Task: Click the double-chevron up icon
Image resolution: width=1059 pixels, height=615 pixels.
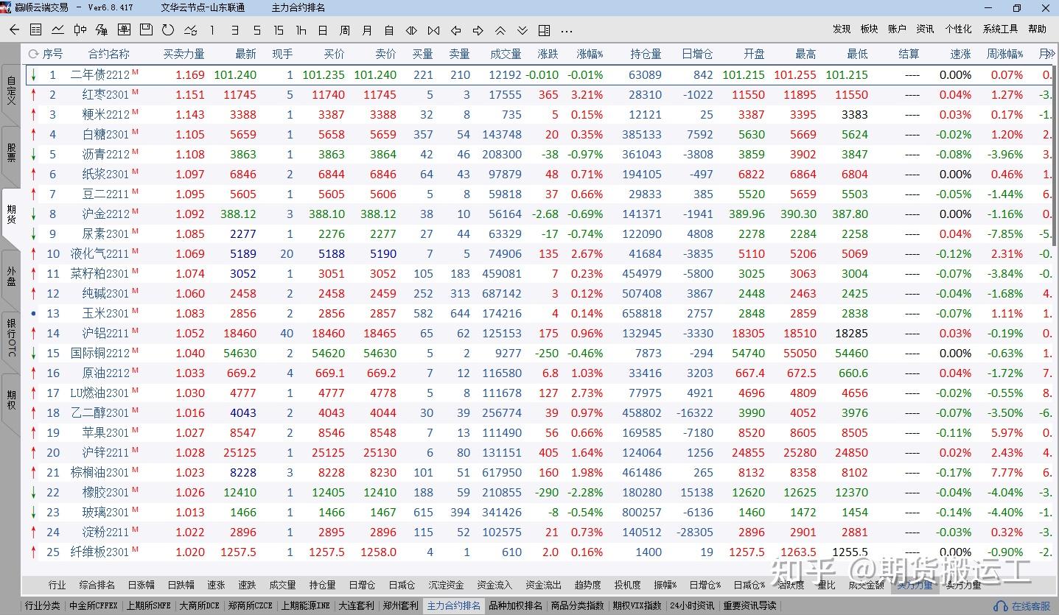Action: 500,30
